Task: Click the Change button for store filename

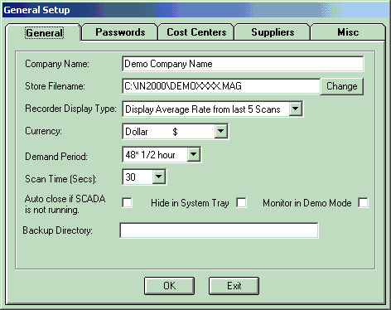Action: (342, 86)
